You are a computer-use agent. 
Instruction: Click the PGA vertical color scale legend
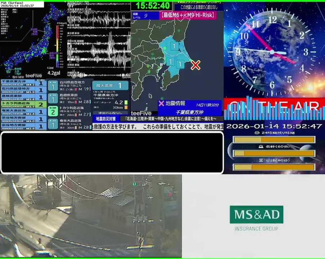(x=58, y=46)
